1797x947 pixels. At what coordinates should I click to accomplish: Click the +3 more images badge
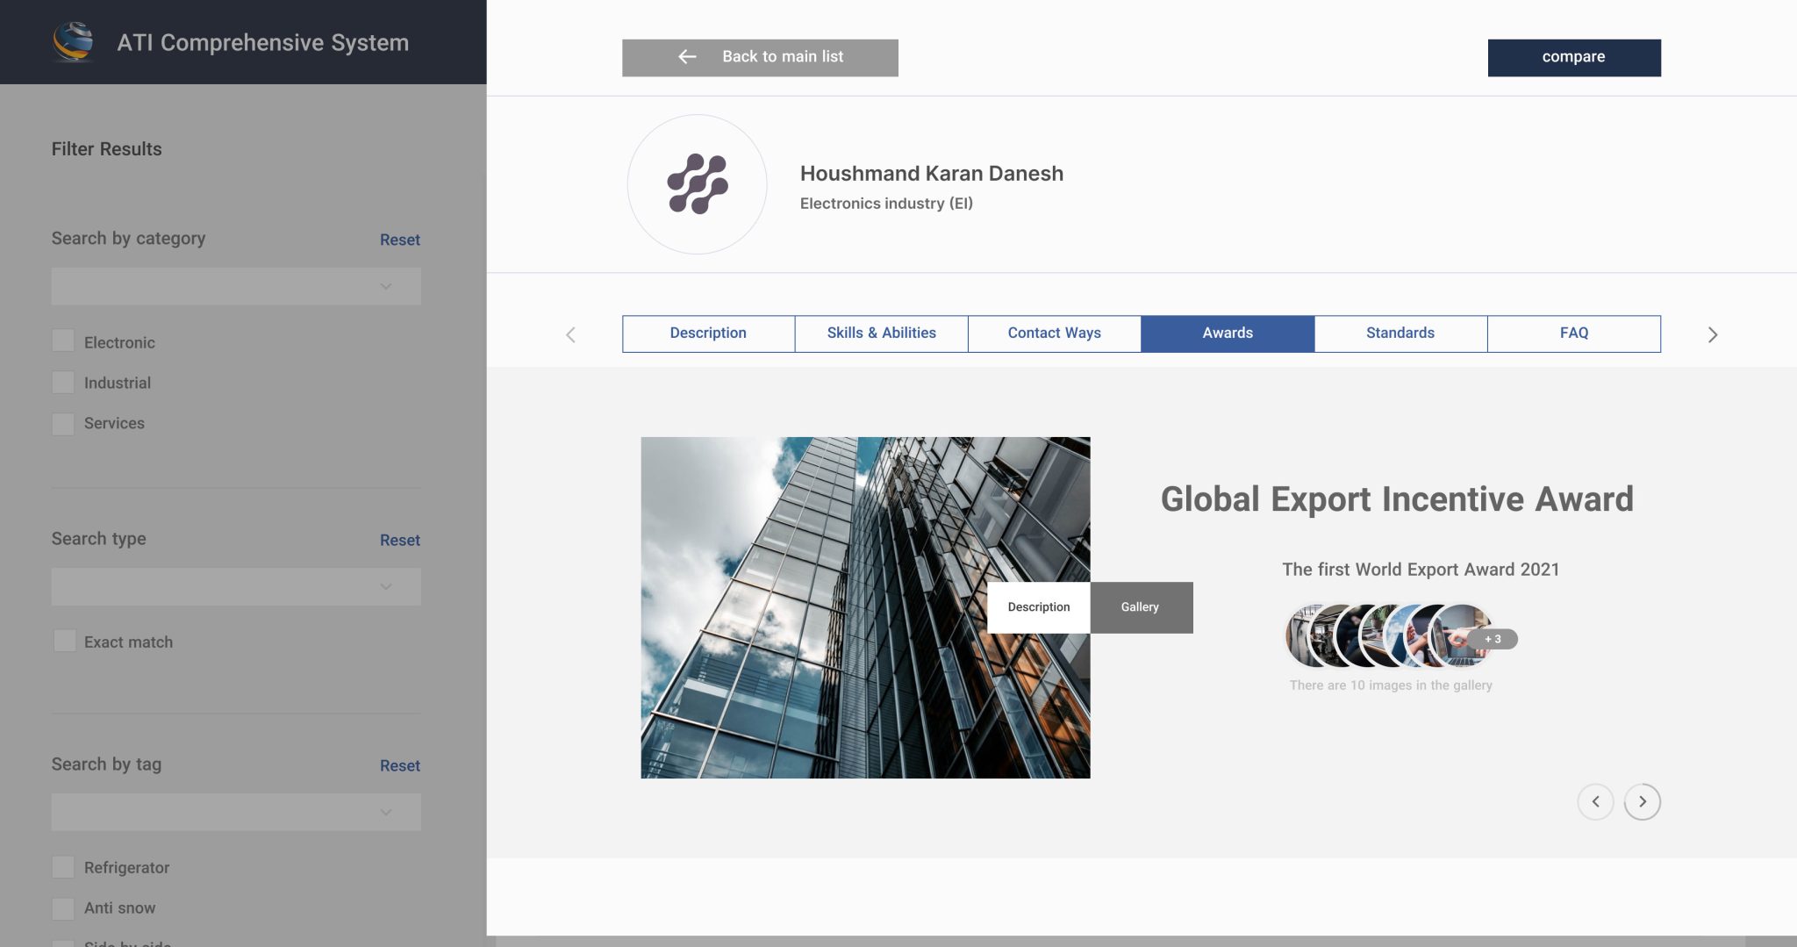[1493, 639]
